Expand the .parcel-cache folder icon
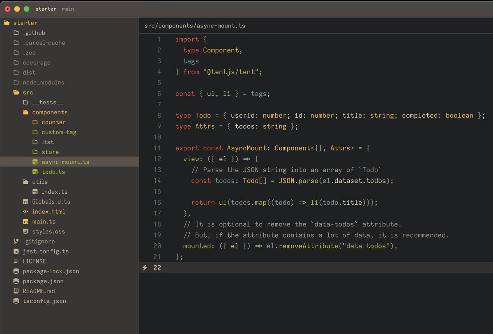The width and height of the screenshot is (493, 334). pyautogui.click(x=16, y=43)
